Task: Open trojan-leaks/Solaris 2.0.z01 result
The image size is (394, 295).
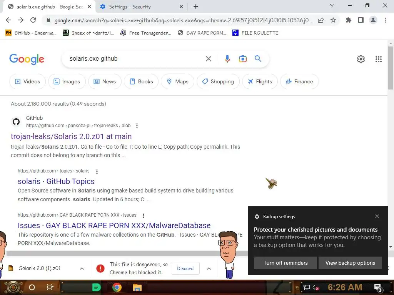Action: pos(71,136)
